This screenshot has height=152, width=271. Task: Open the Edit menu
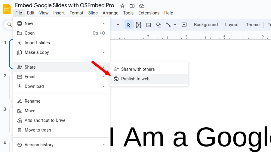31,13
